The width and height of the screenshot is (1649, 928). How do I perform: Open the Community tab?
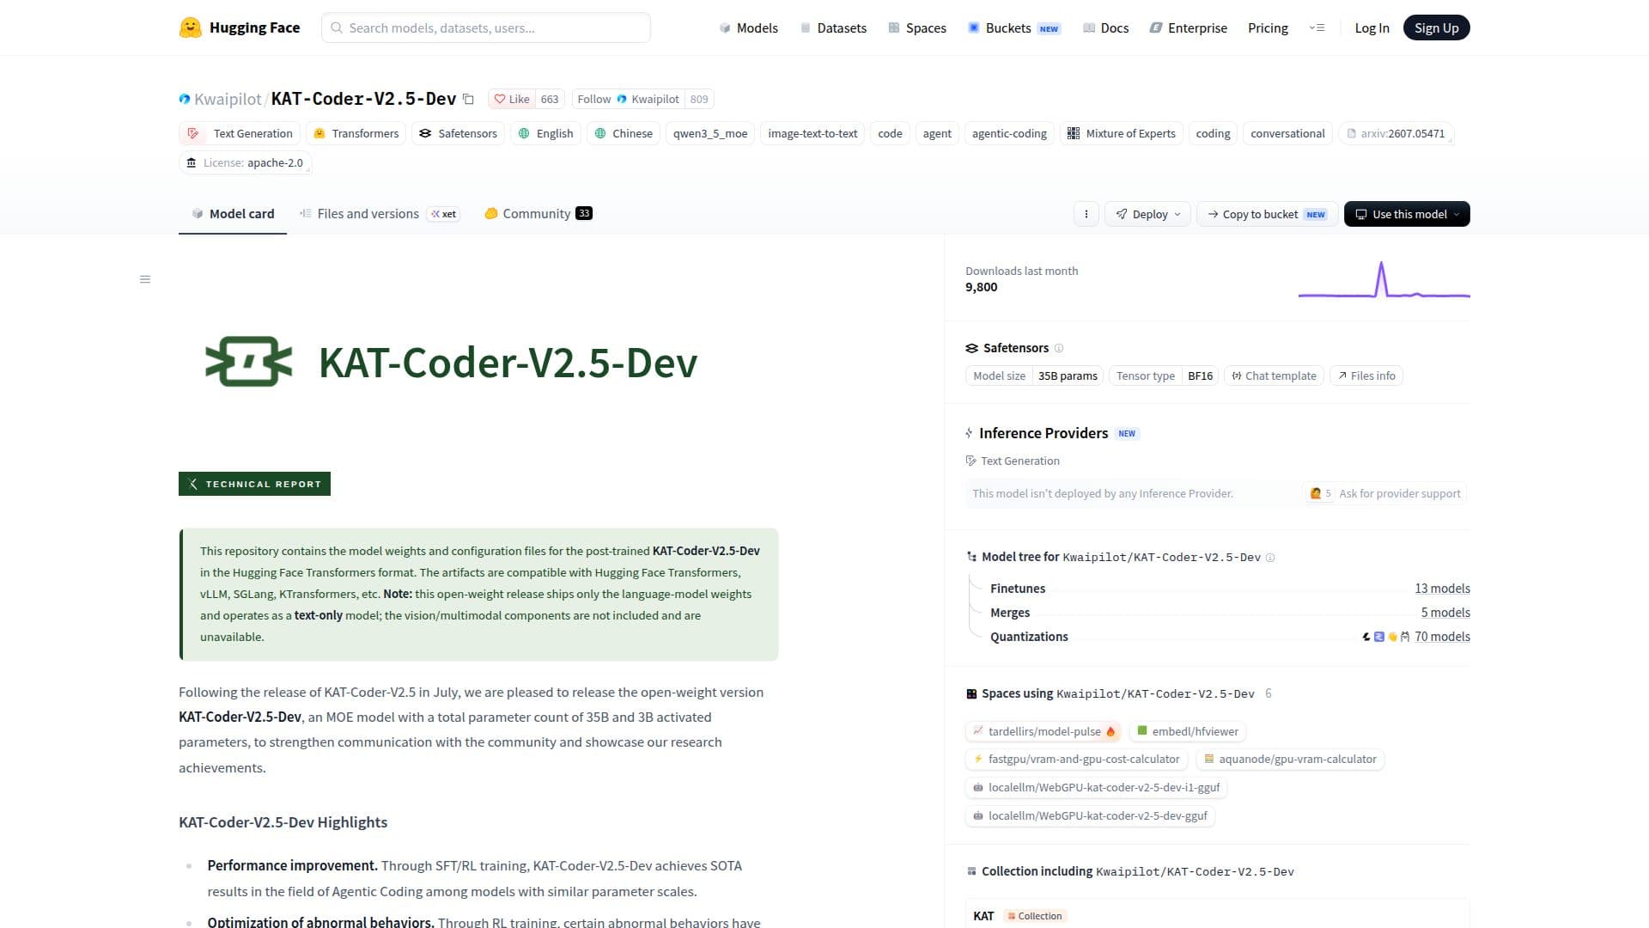(x=539, y=214)
